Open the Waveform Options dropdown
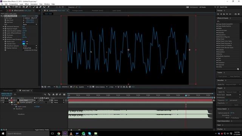This screenshot has height=136, width=242. pos(30,46)
